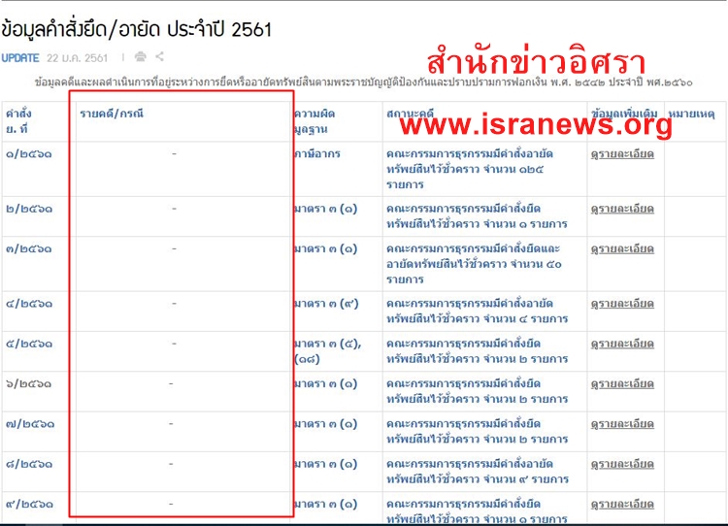728x526 pixels.
Task: Open ดูรายละเอียด link for order ๕/๒๕๖๑
Action: [622, 344]
